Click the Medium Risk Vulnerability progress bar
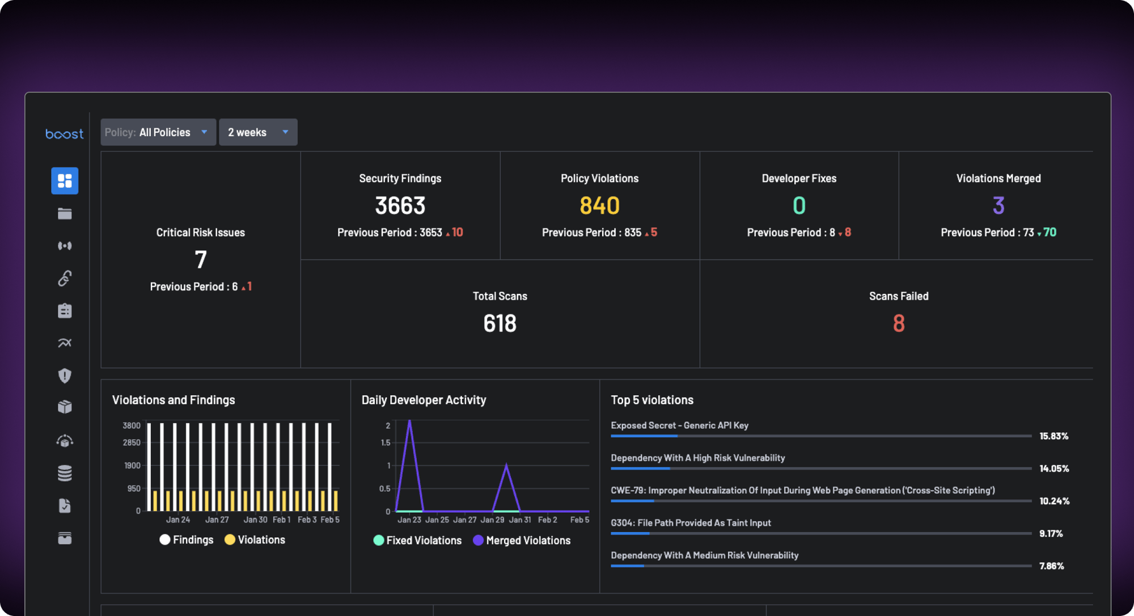Viewport: 1134px width, 616px height. pyautogui.click(x=821, y=566)
